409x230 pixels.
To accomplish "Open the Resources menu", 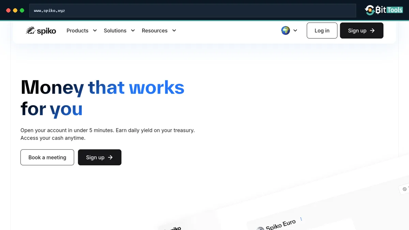I will pyautogui.click(x=155, y=31).
